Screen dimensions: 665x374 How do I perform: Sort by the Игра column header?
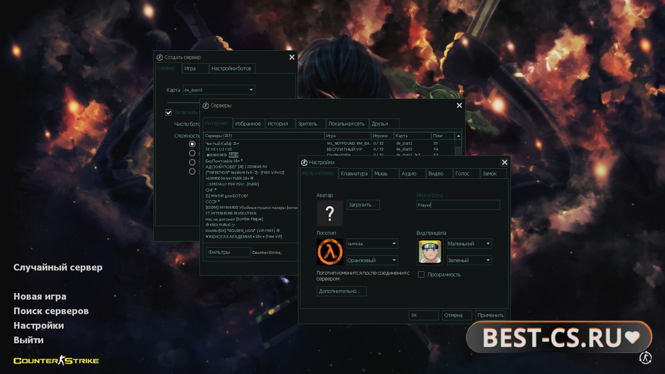coord(348,136)
